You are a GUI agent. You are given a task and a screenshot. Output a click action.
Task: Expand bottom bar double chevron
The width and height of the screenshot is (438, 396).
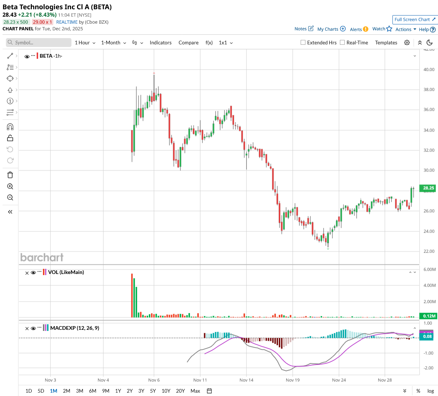coord(405,391)
